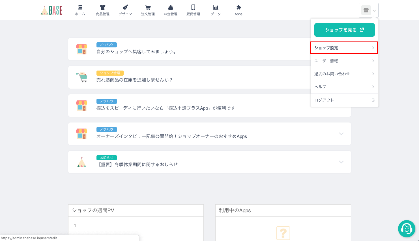Click chevron next to 過去のお問い合わせ

point(373,74)
